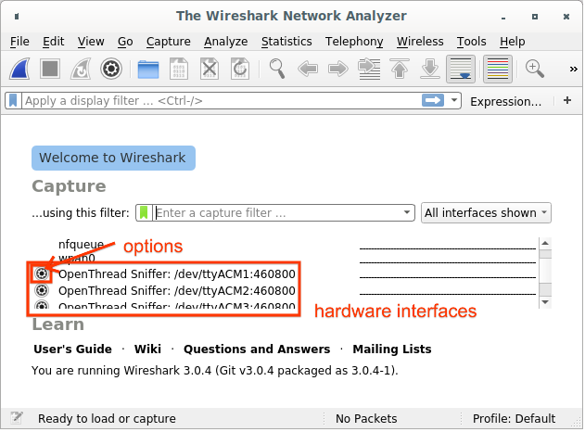Image resolution: width=585 pixels, height=432 pixels.
Task: Click the open capture file folder icon
Action: (148, 69)
